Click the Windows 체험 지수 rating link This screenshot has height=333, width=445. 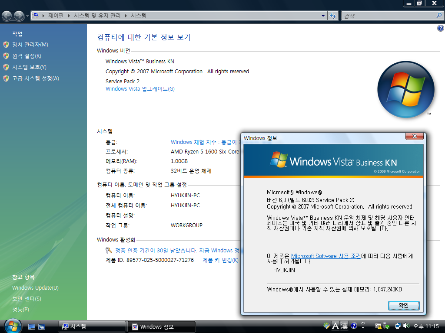[x=205, y=142]
